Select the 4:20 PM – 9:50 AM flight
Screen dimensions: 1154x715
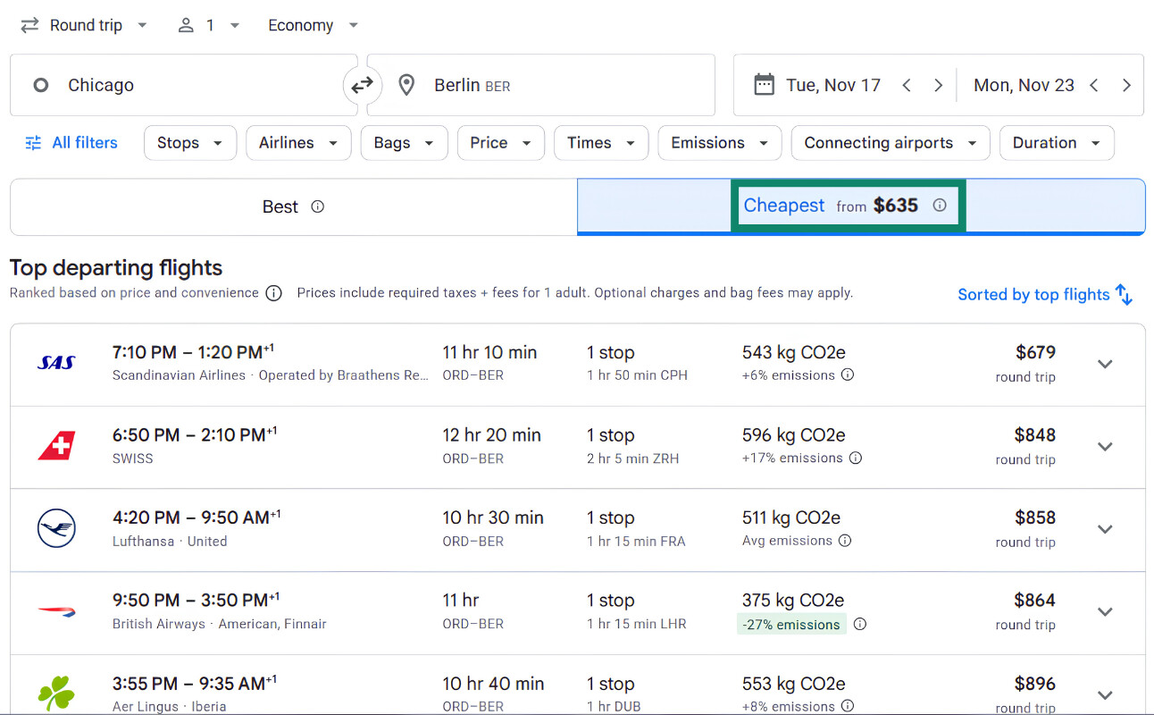577,529
